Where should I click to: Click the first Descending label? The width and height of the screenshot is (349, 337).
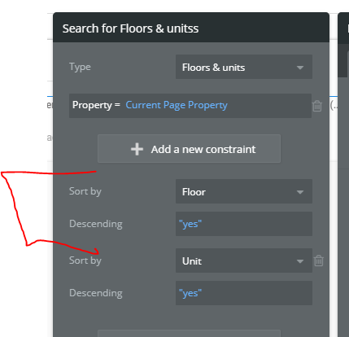point(96,224)
